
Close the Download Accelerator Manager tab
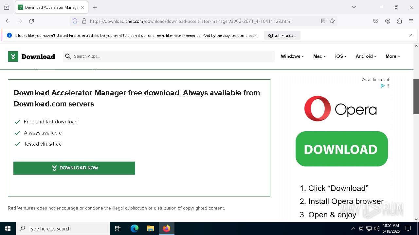click(x=82, y=7)
